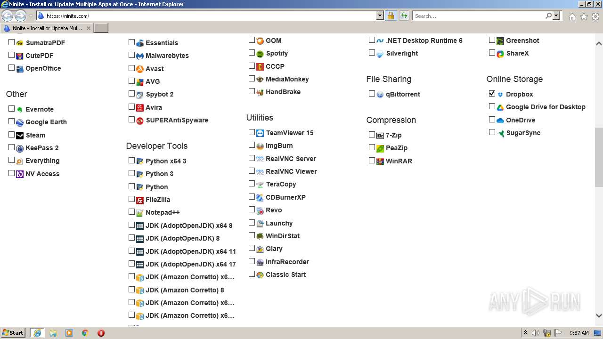Click the taskbar volume speaker icon
Viewport: 603px width, 339px height.
536,333
